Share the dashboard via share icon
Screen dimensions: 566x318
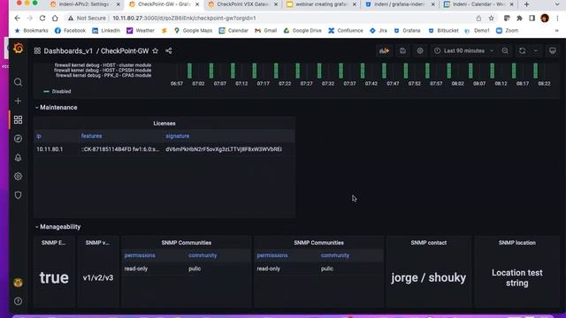(x=169, y=51)
